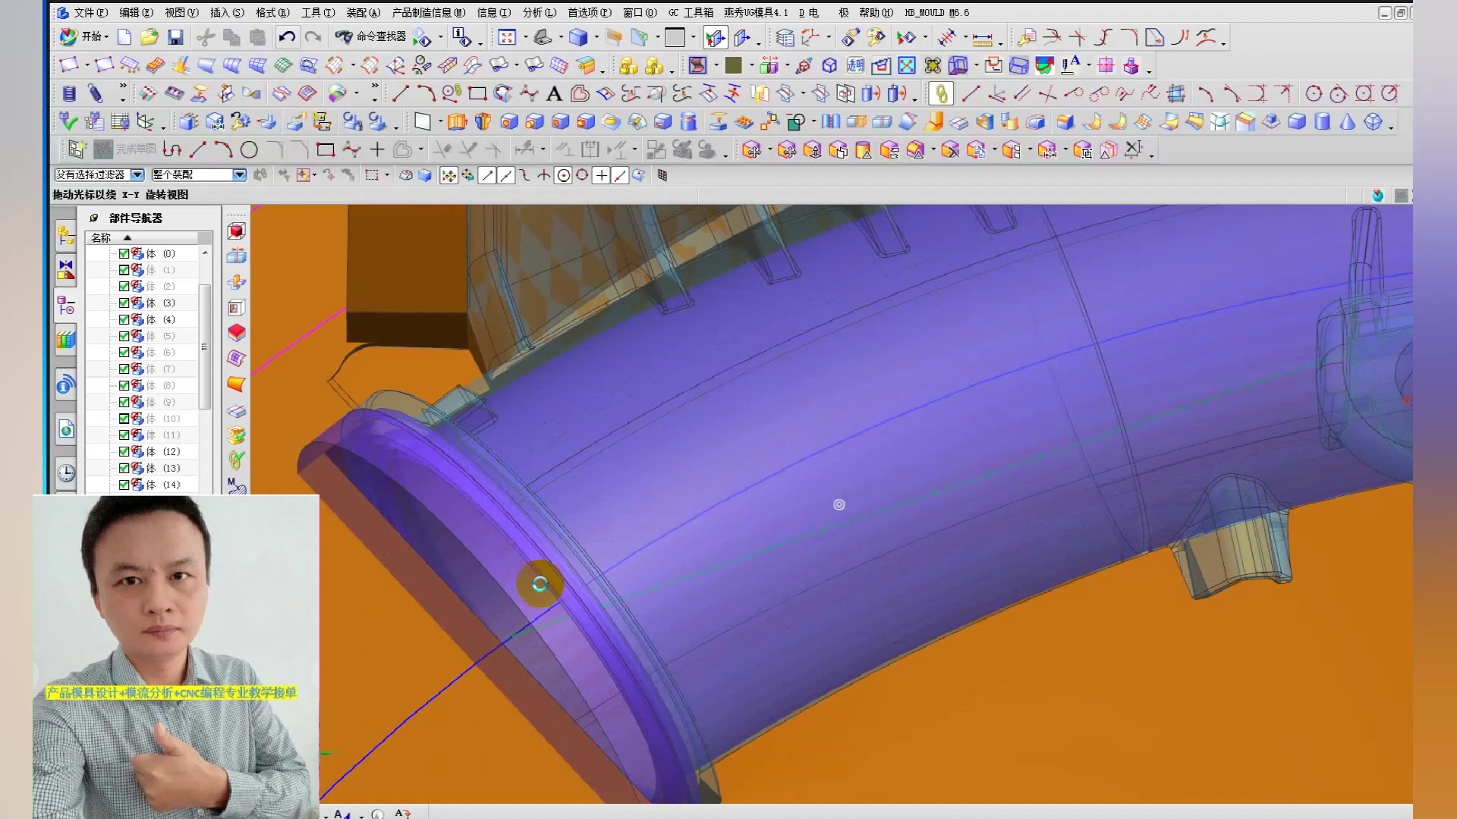Open the 编辑(E) menu
Screen dimensions: 1457x819
click(x=137, y=12)
